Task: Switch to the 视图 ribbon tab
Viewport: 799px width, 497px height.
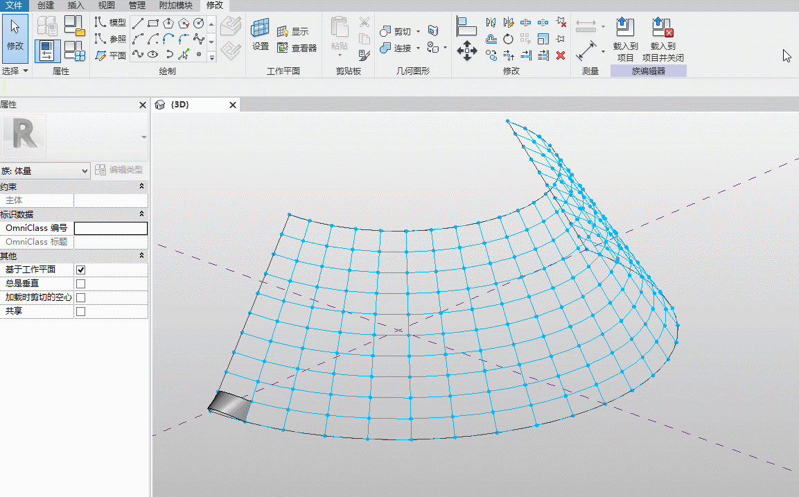Action: coord(107,5)
